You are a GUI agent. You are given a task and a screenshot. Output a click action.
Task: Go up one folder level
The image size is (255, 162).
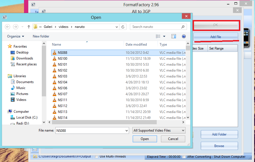(x=29, y=27)
